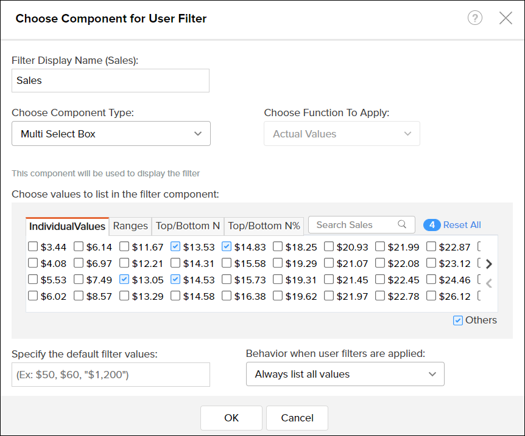The width and height of the screenshot is (525, 436).
Task: Click the left arrow beside the values list
Action: click(488, 283)
